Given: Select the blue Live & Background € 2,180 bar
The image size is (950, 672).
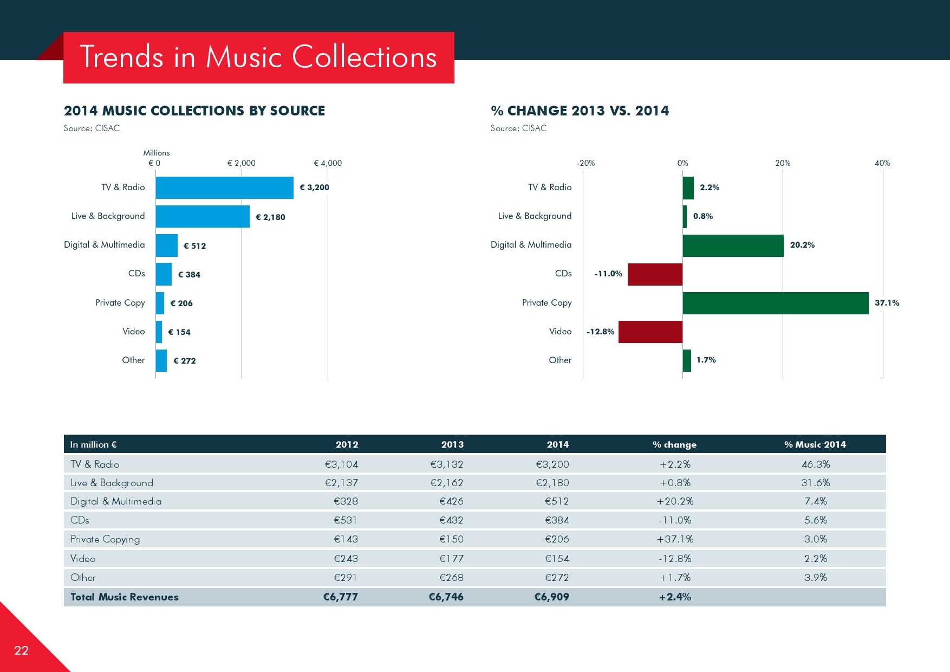Looking at the screenshot, I should click(x=203, y=216).
